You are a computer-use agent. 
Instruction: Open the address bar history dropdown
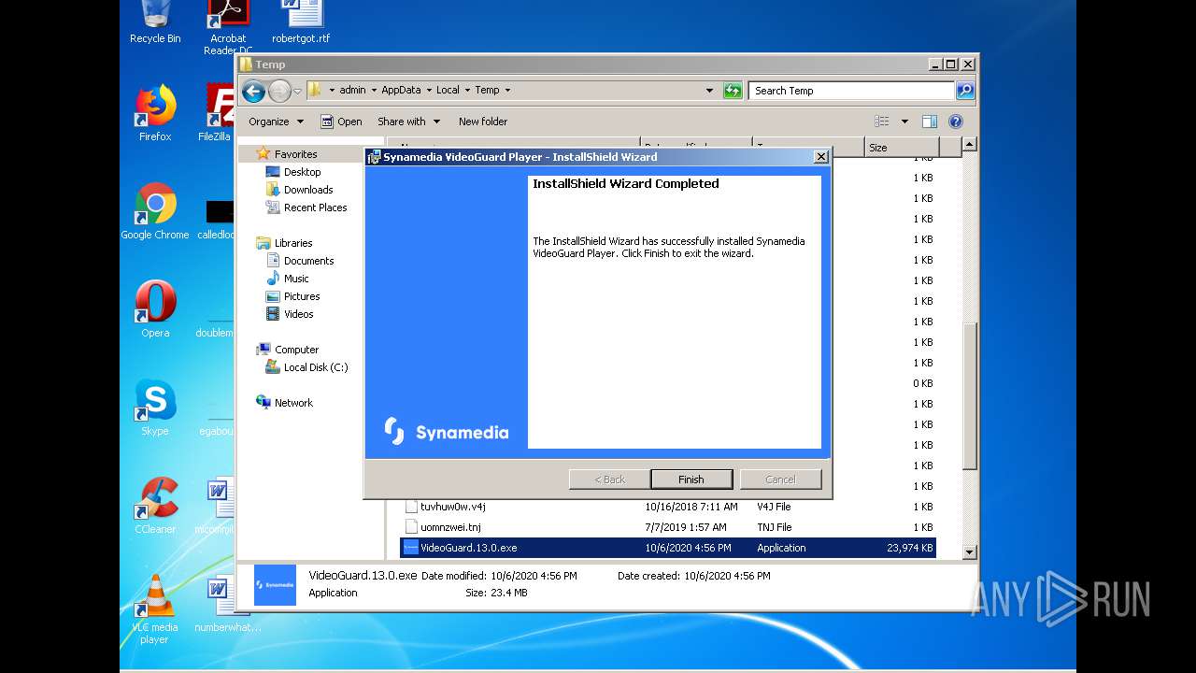tap(709, 91)
